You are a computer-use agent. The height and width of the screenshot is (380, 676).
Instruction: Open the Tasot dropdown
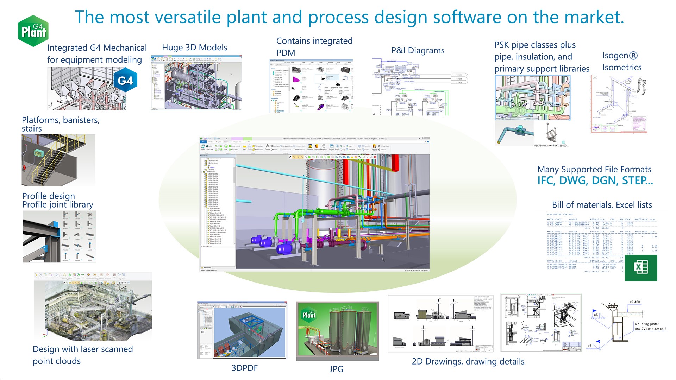210,150
